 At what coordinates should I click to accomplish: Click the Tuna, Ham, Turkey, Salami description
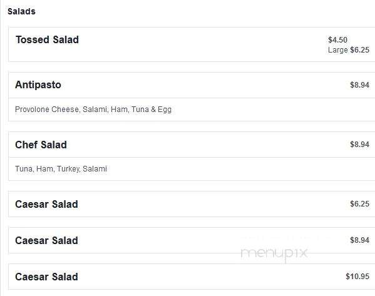[61, 169]
